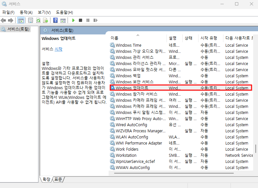Click 실행 status in the WIZVERA row
The image size is (258, 188).
[x=190, y=131]
